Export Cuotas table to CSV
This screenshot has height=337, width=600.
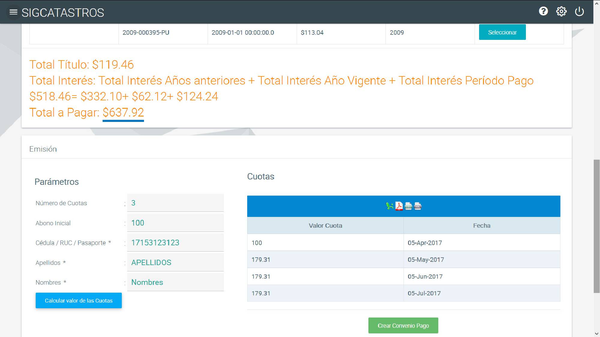point(408,206)
